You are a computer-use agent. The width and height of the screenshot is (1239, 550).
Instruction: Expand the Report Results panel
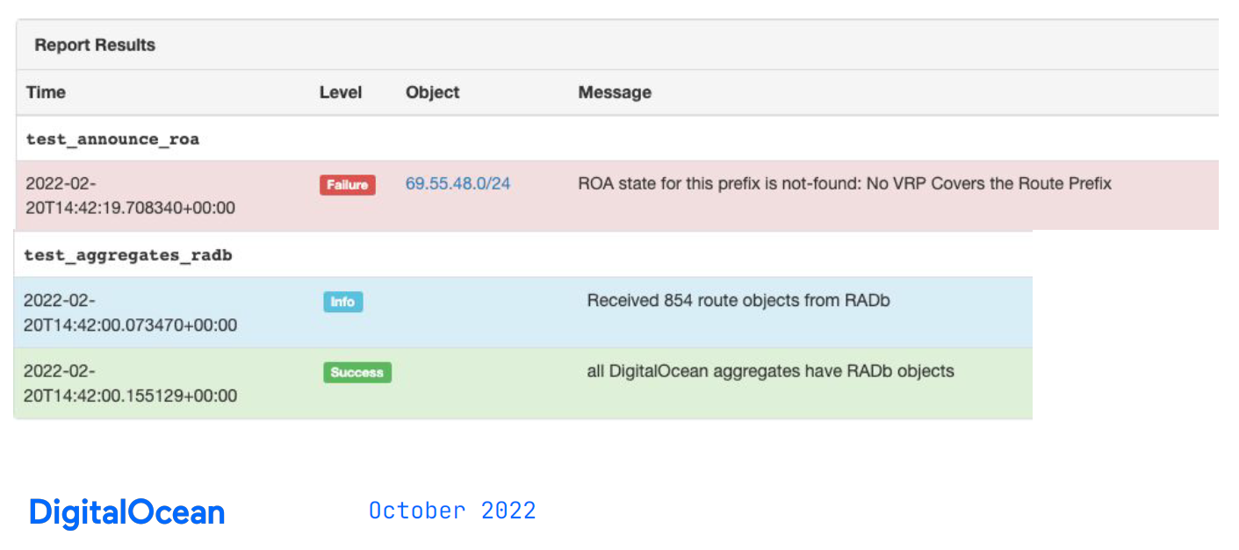pos(95,45)
